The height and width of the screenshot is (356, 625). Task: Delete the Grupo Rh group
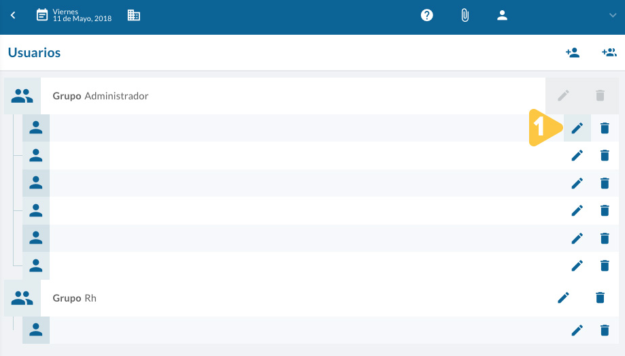(x=600, y=297)
